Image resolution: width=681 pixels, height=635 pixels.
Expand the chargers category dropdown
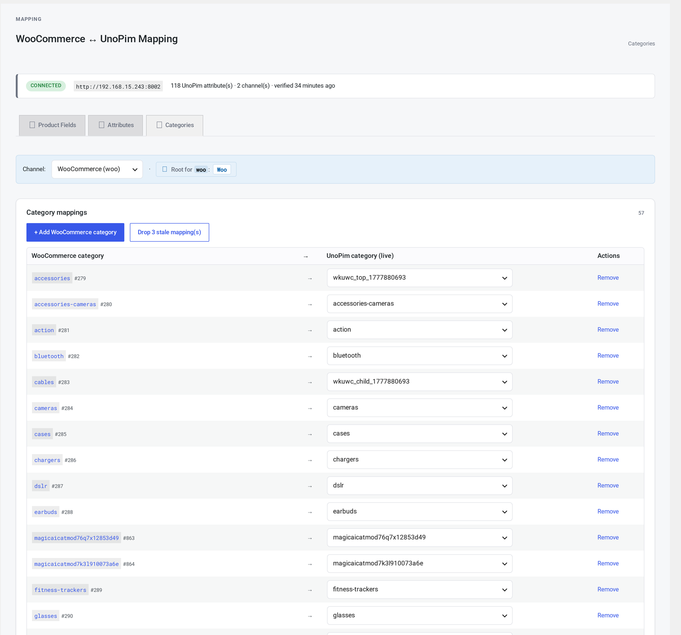pos(420,460)
